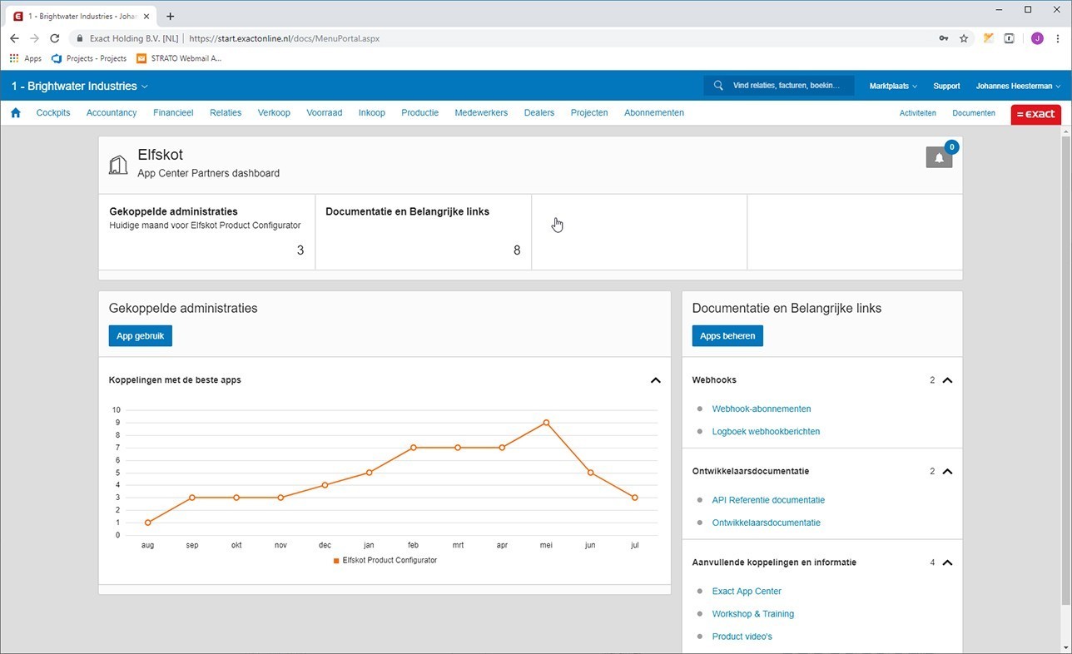Click the browser back arrow

[x=14, y=38]
